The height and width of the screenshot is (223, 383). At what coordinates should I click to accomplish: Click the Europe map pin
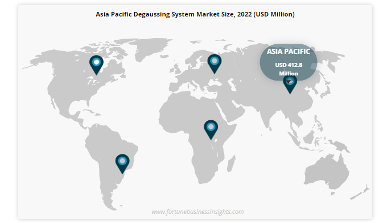(x=215, y=64)
